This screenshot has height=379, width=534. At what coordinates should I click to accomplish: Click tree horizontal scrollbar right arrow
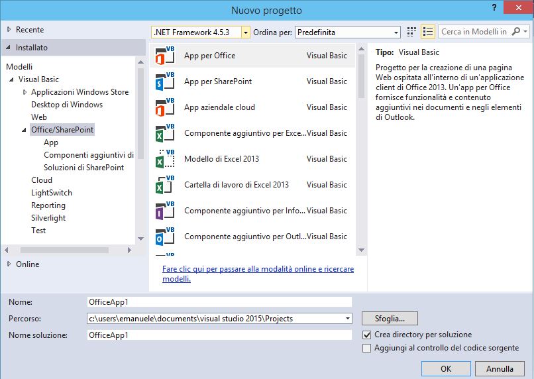[129, 250]
